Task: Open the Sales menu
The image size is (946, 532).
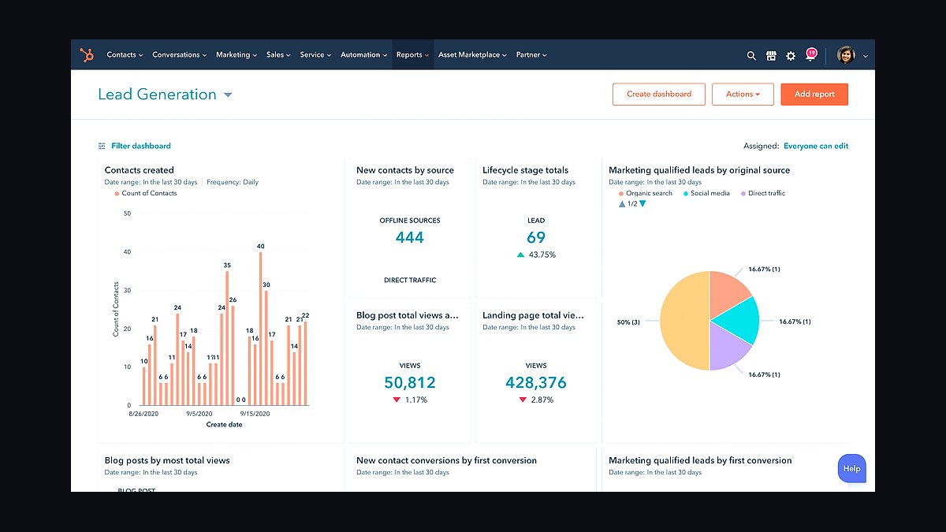Action: (x=278, y=55)
